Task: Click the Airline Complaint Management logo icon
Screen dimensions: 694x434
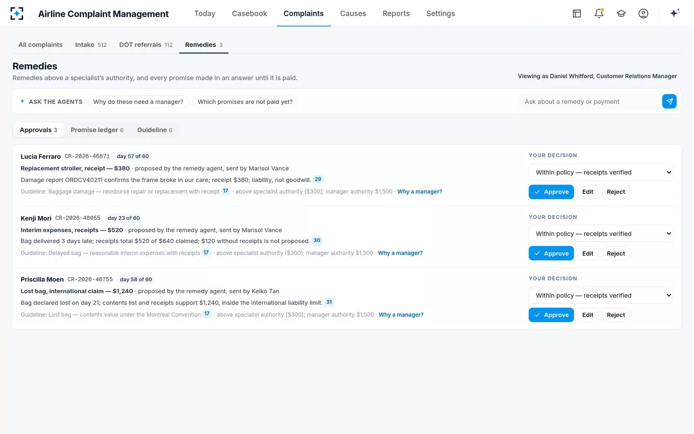Action: (x=17, y=14)
